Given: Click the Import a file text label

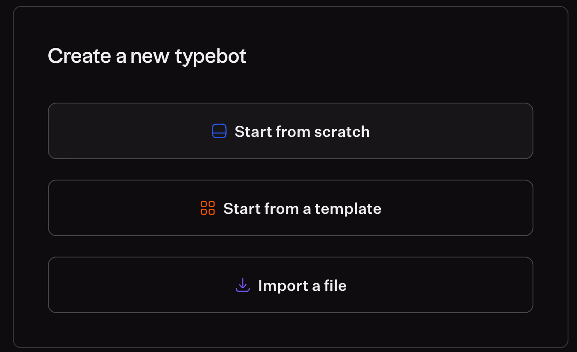Looking at the screenshot, I should (302, 286).
